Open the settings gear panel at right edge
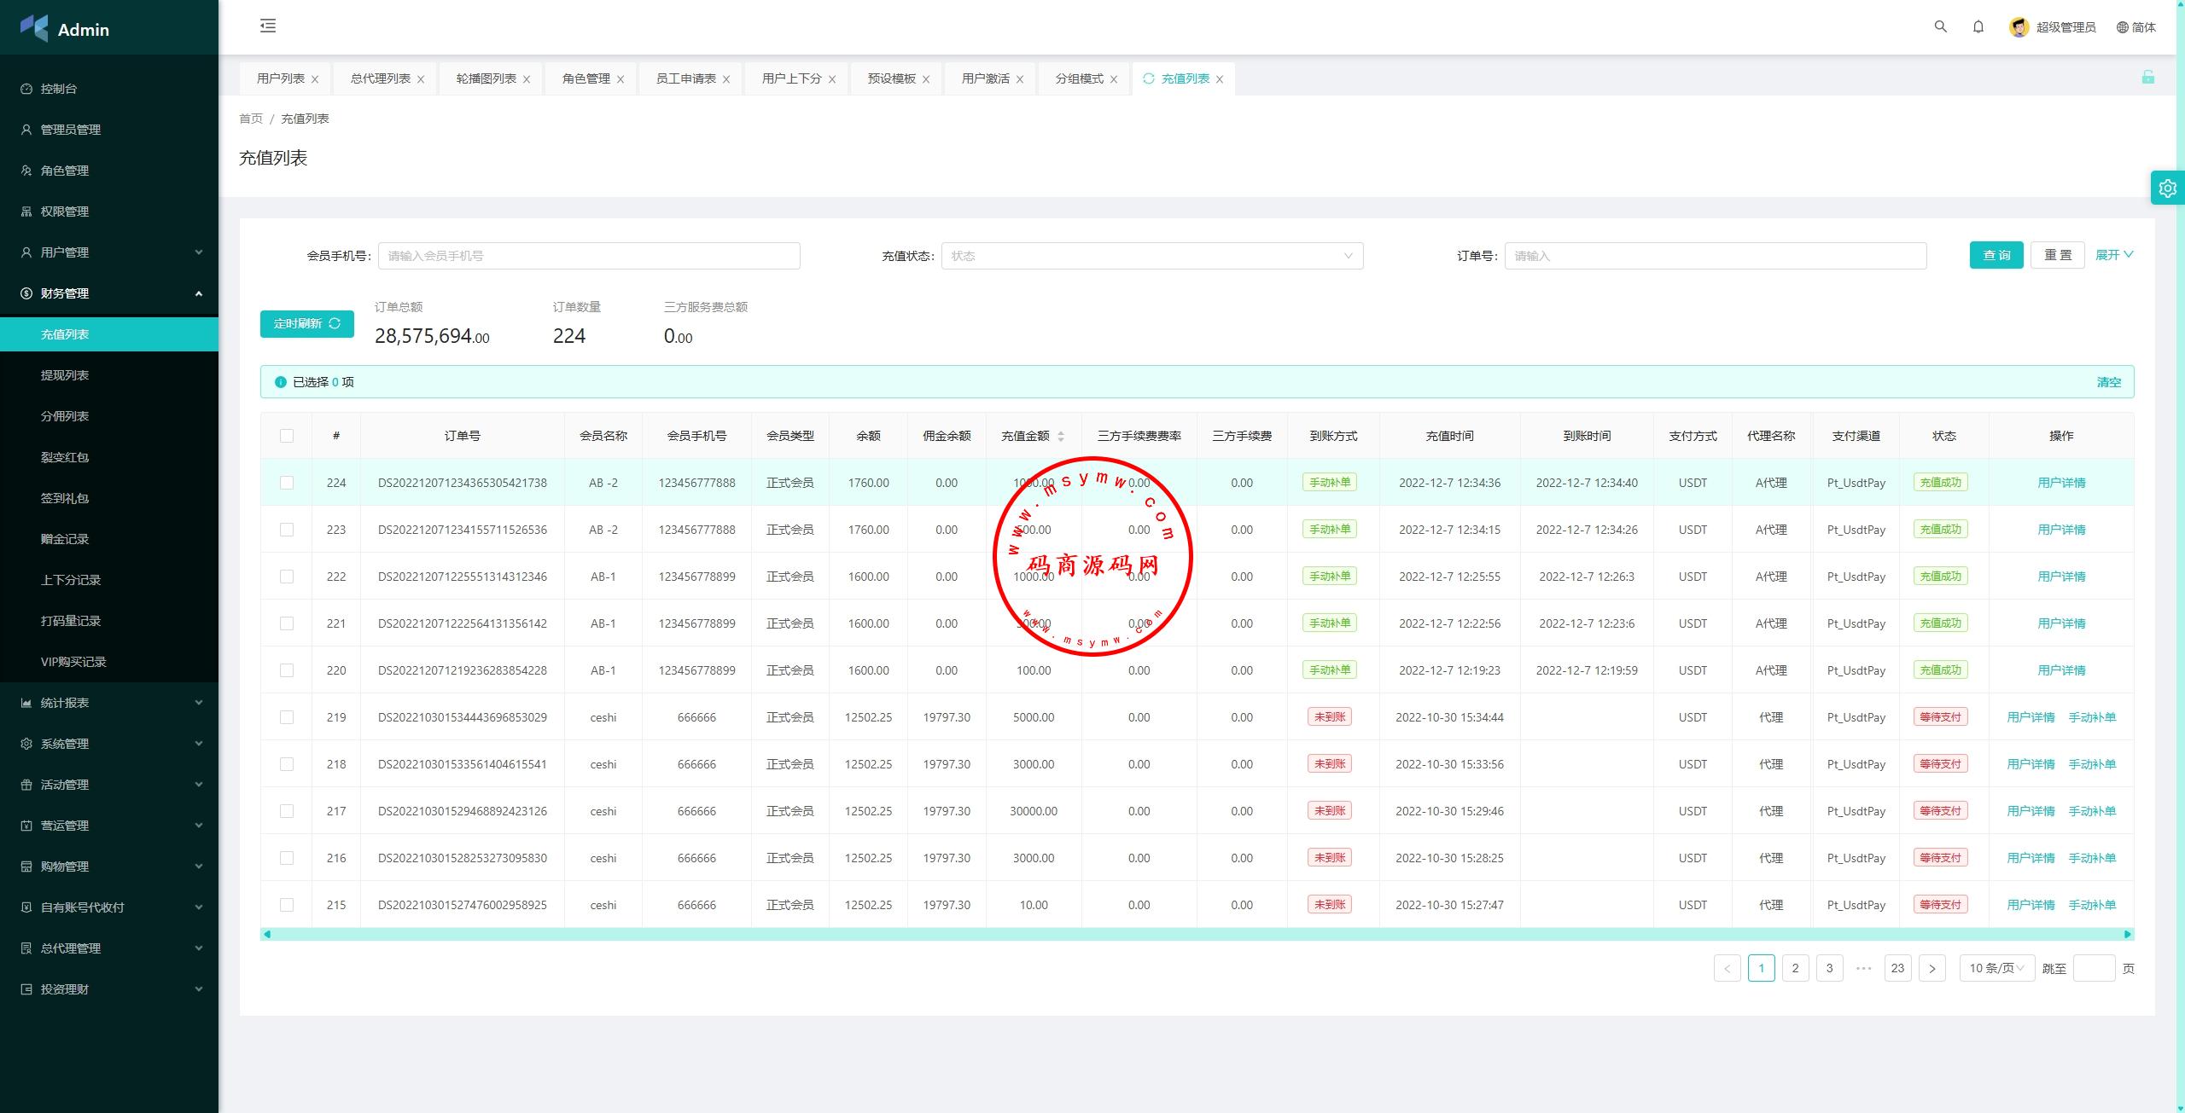 [2168, 188]
